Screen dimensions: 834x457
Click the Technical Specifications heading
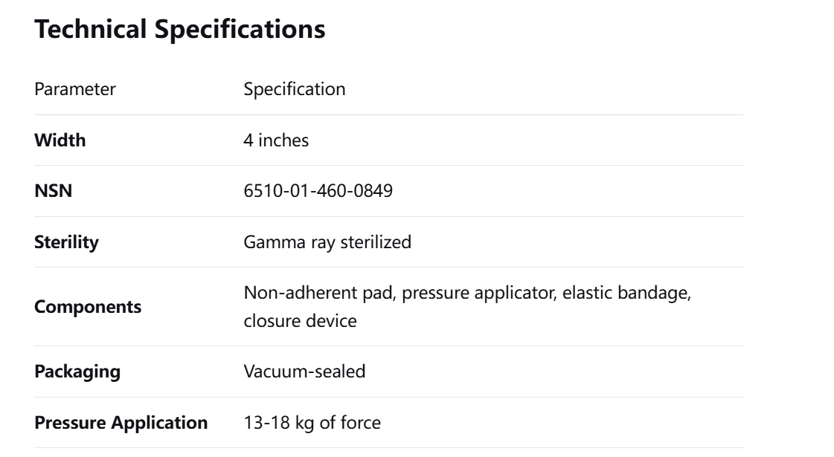coord(180,30)
